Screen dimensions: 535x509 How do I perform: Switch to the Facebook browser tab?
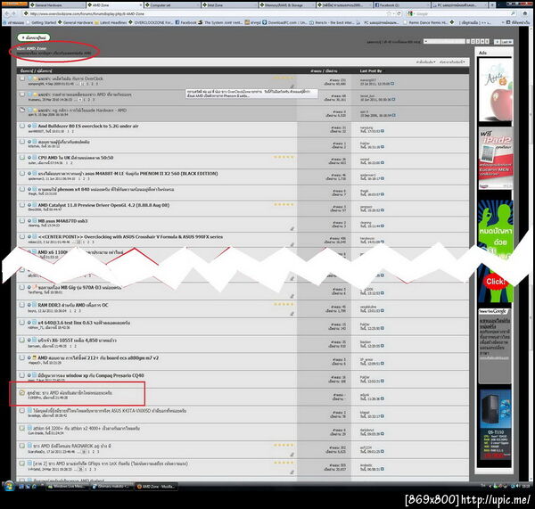click(x=401, y=5)
